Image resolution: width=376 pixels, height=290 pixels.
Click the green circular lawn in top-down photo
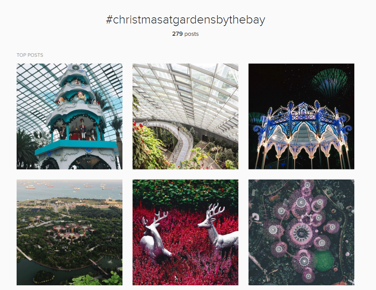click(x=324, y=261)
